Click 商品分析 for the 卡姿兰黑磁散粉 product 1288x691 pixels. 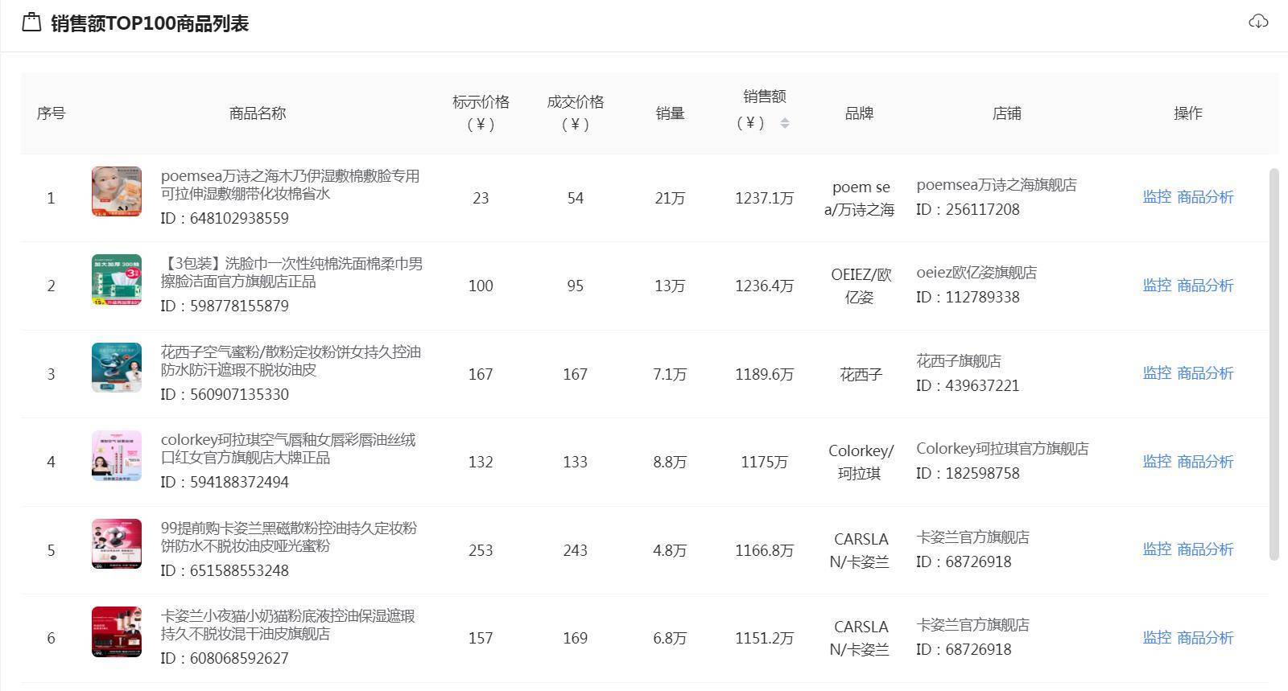pyautogui.click(x=1205, y=549)
